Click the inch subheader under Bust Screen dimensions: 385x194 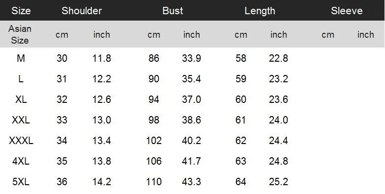click(x=192, y=34)
